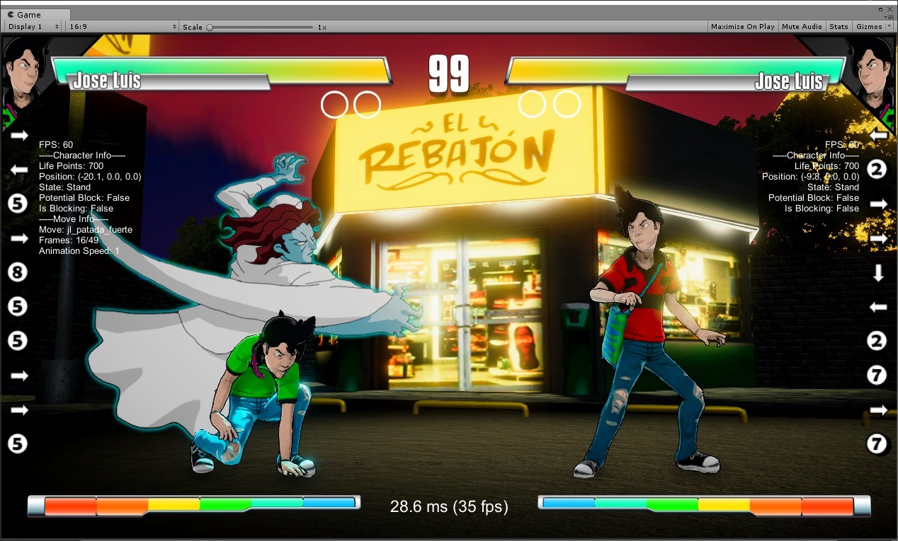Click player one's rainbow power meter
The image size is (898, 541).
pos(199,504)
